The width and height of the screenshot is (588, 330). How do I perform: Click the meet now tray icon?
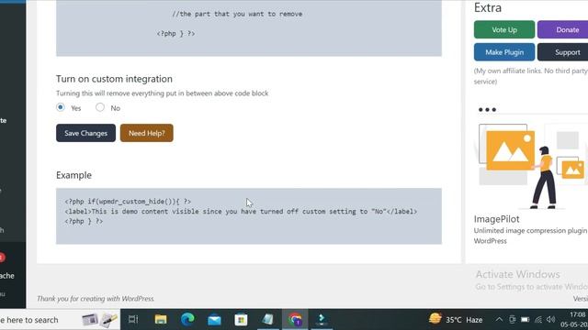[x=513, y=320]
